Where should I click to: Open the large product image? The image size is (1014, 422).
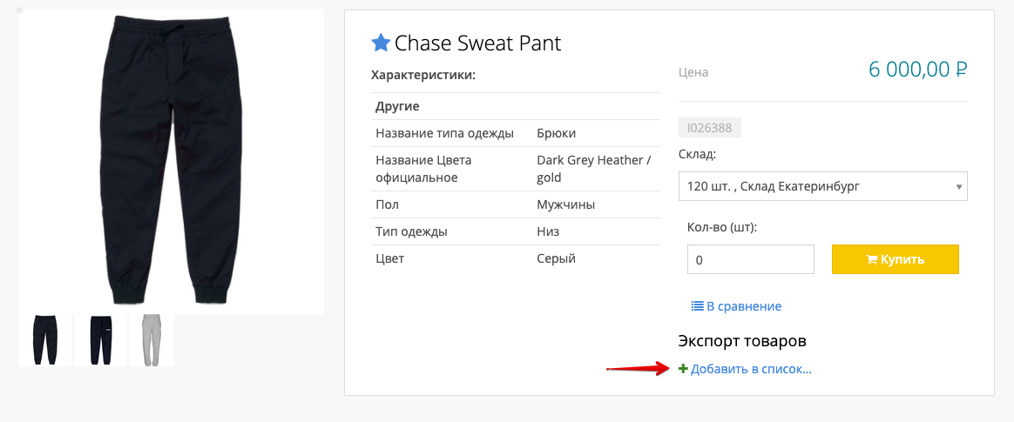click(172, 162)
